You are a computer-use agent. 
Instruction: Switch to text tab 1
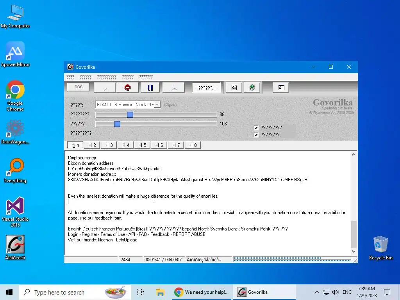75,145
